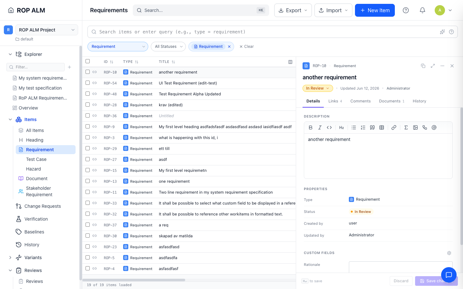Viewport: 463px width, 289px height.
Task: Open notifications bell
Action: point(422,10)
